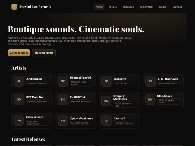Click the Soul / Experimental Jazz genre tag
Screen dimensions: 195x146
[x=125, y=105]
